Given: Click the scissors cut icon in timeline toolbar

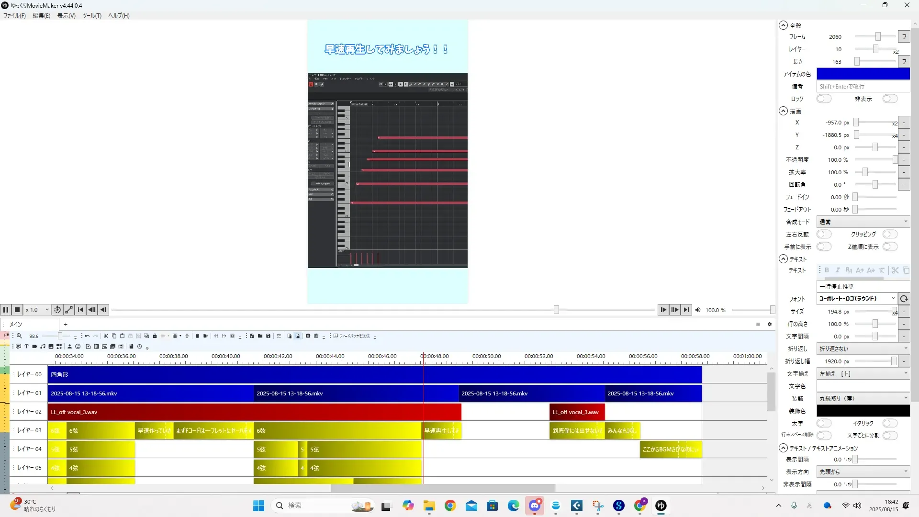Looking at the screenshot, I should point(106,336).
